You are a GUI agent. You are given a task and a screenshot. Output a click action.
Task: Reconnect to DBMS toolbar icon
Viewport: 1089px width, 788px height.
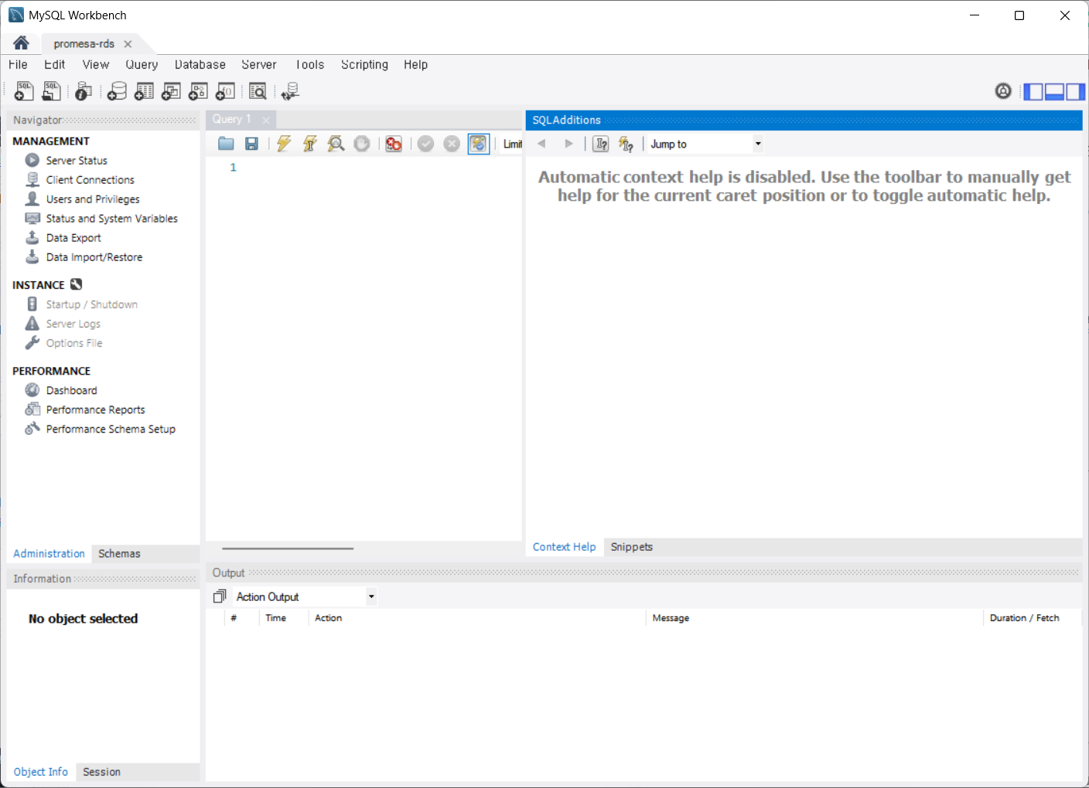point(291,91)
